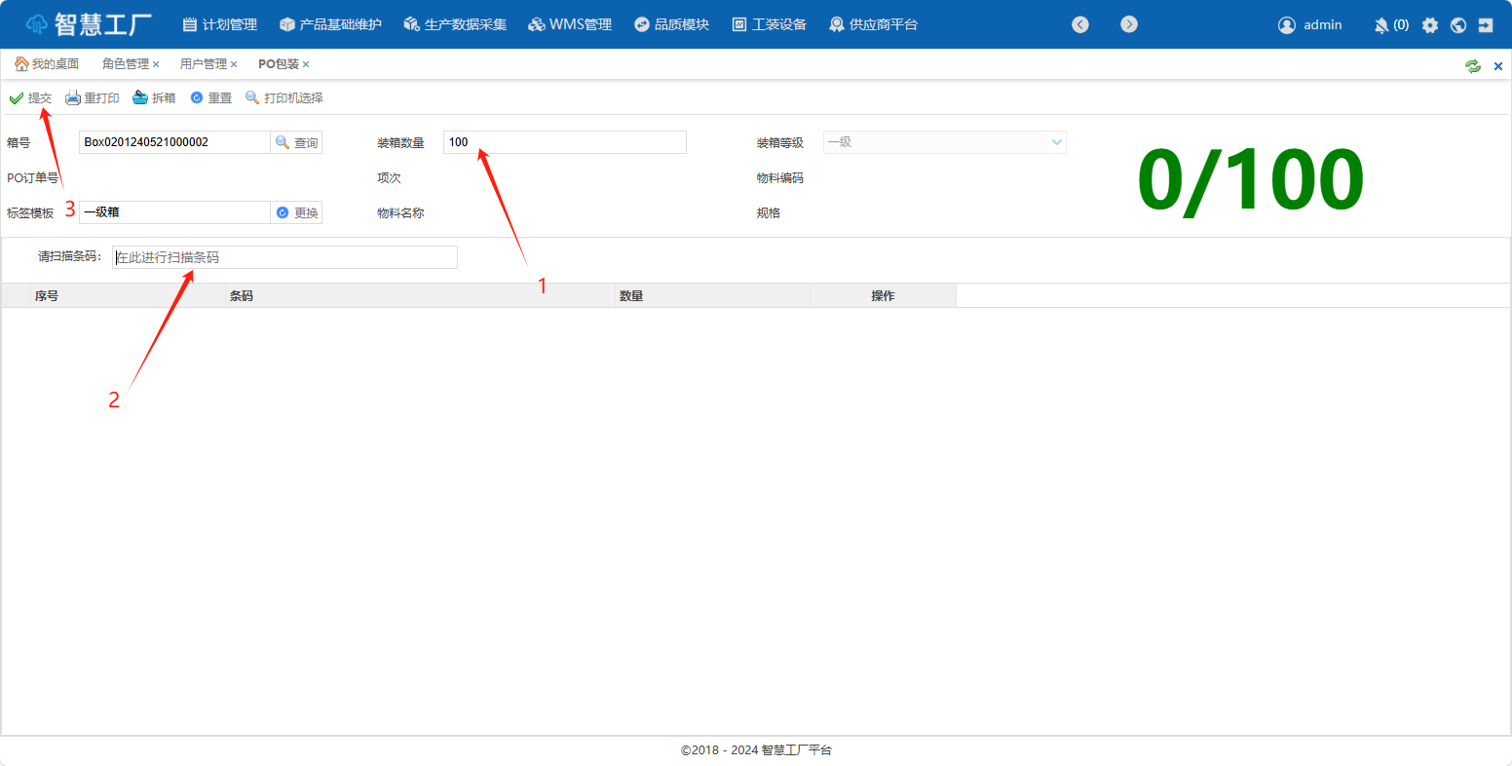Focus the barcode scan input field
The image size is (1512, 766).
tap(284, 257)
